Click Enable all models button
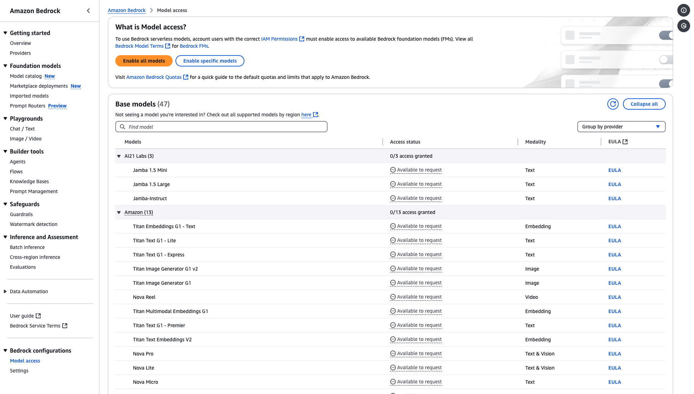Viewport: 694px width, 394px height. (x=144, y=61)
